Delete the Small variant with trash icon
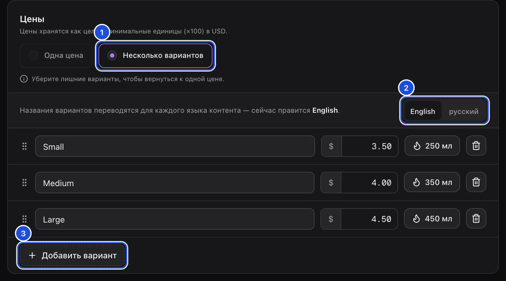 tap(476, 146)
